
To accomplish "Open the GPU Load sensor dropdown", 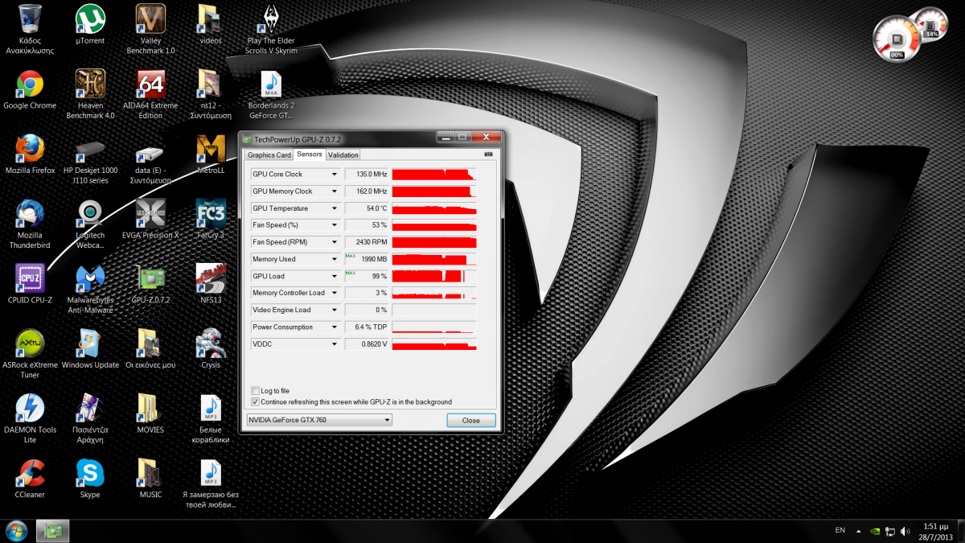I will (x=335, y=276).
